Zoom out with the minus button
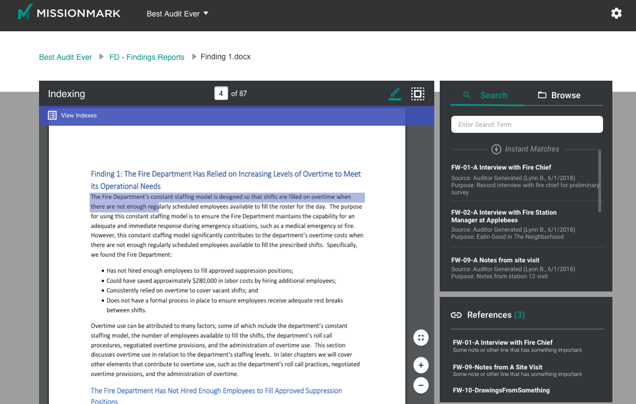Viewport: 636px width, 404px height. click(421, 385)
